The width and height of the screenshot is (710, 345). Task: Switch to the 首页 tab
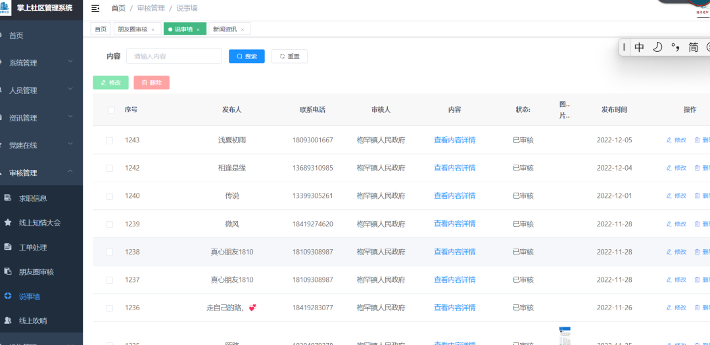click(101, 30)
